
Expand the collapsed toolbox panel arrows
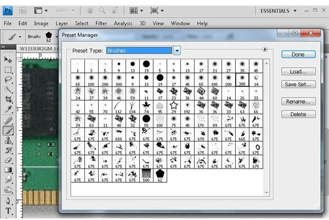click(3, 47)
